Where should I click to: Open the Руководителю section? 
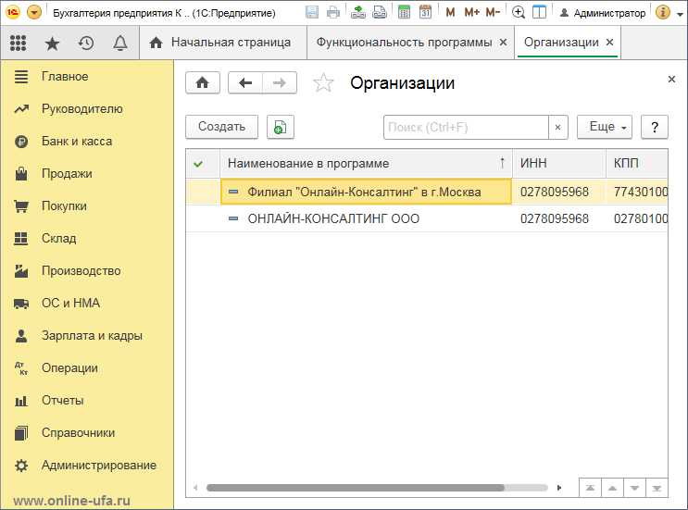[x=82, y=108]
